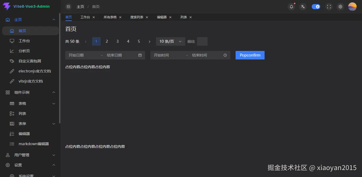Click the 结束时间 end time field
This screenshot has width=362, height=177.
point(205,55)
